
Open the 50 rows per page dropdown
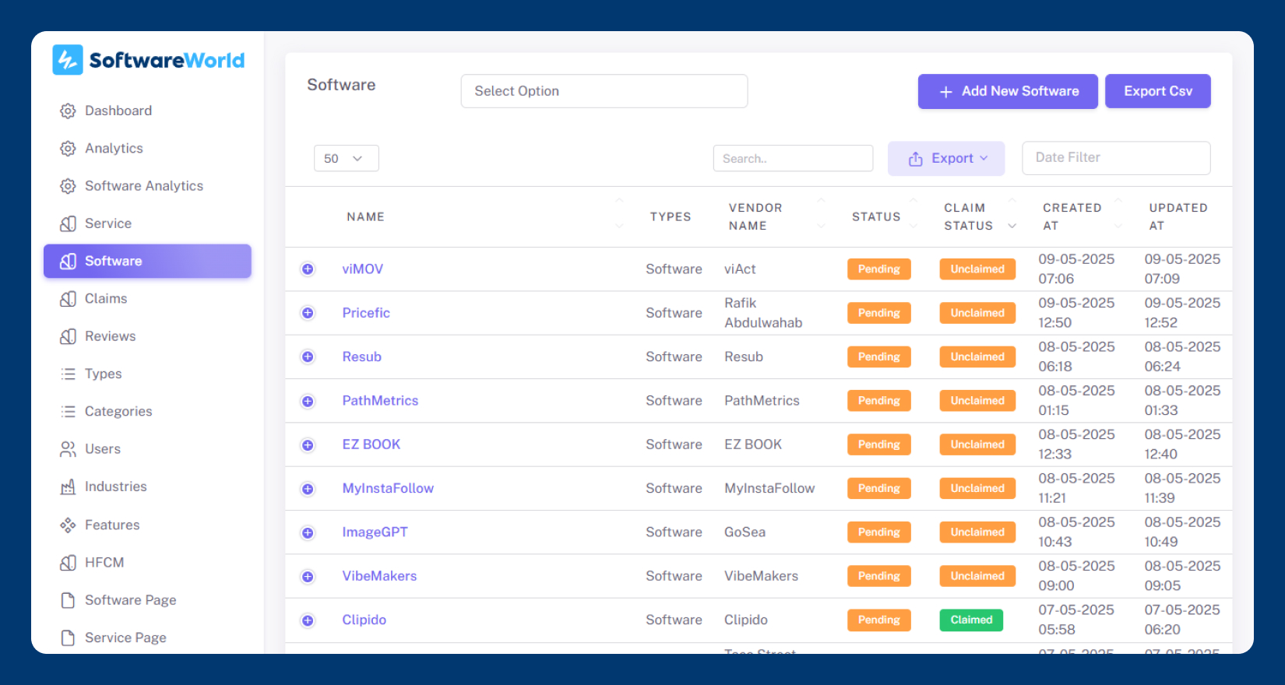click(346, 158)
